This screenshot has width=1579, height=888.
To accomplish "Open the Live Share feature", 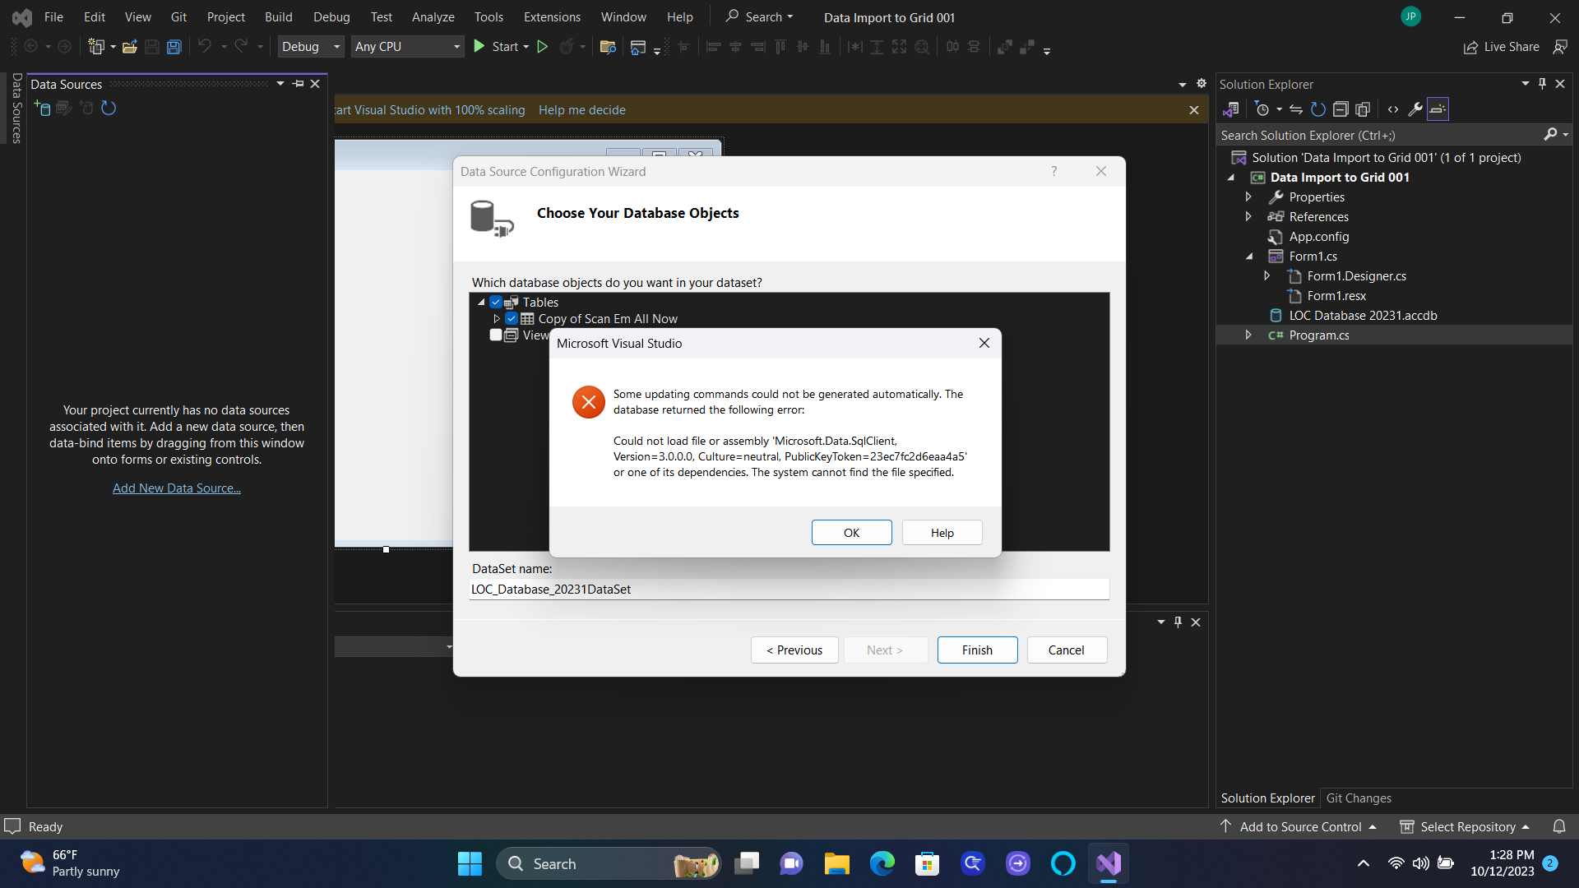I will pos(1502,47).
